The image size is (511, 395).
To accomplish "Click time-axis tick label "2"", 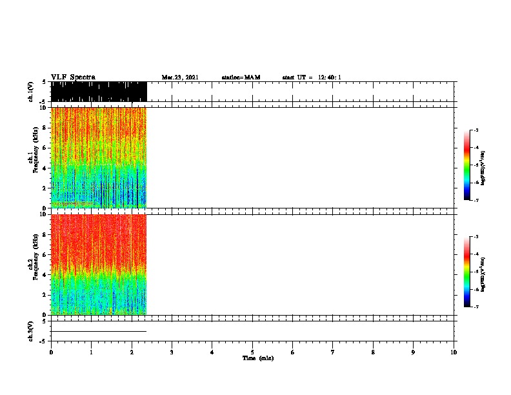I will 132,352.
